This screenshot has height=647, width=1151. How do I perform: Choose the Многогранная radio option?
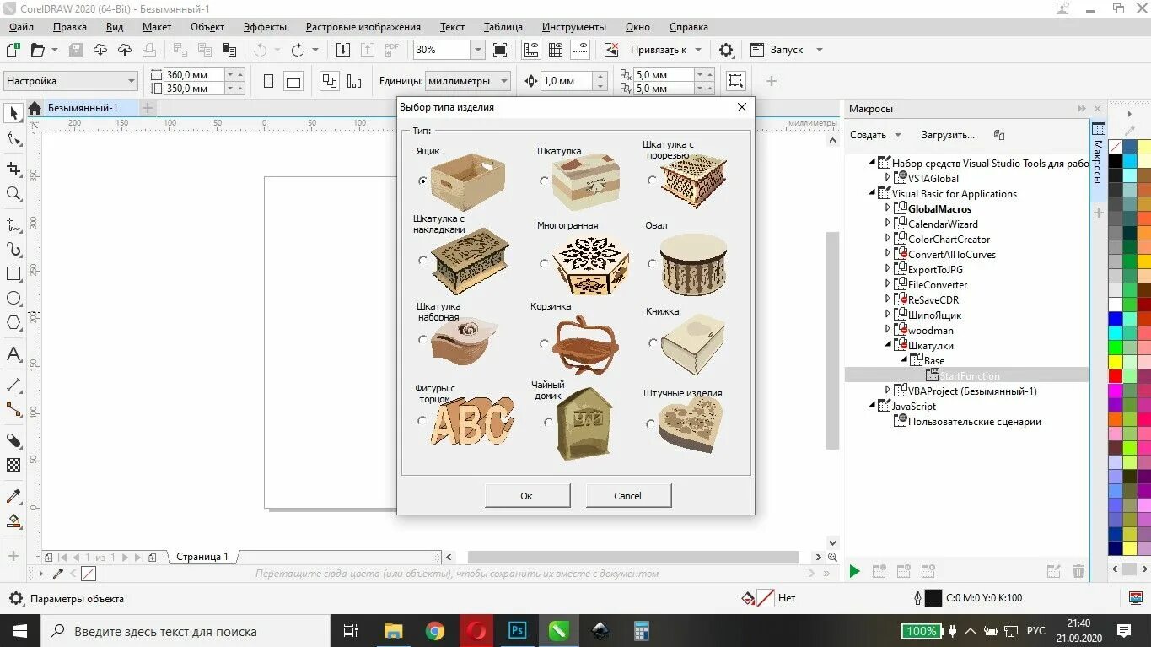click(544, 263)
